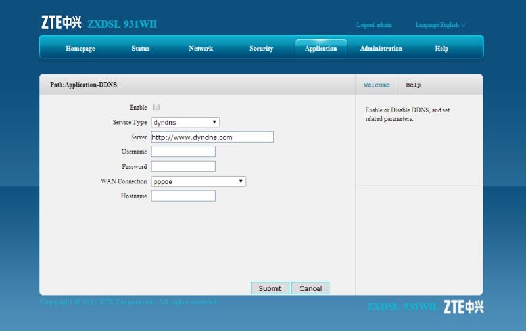Expand the Service Type dropdown
This screenshot has width=526, height=331.
[x=185, y=122]
